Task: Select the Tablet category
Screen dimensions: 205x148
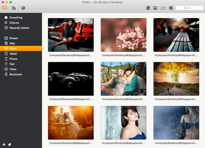Action: (21, 54)
